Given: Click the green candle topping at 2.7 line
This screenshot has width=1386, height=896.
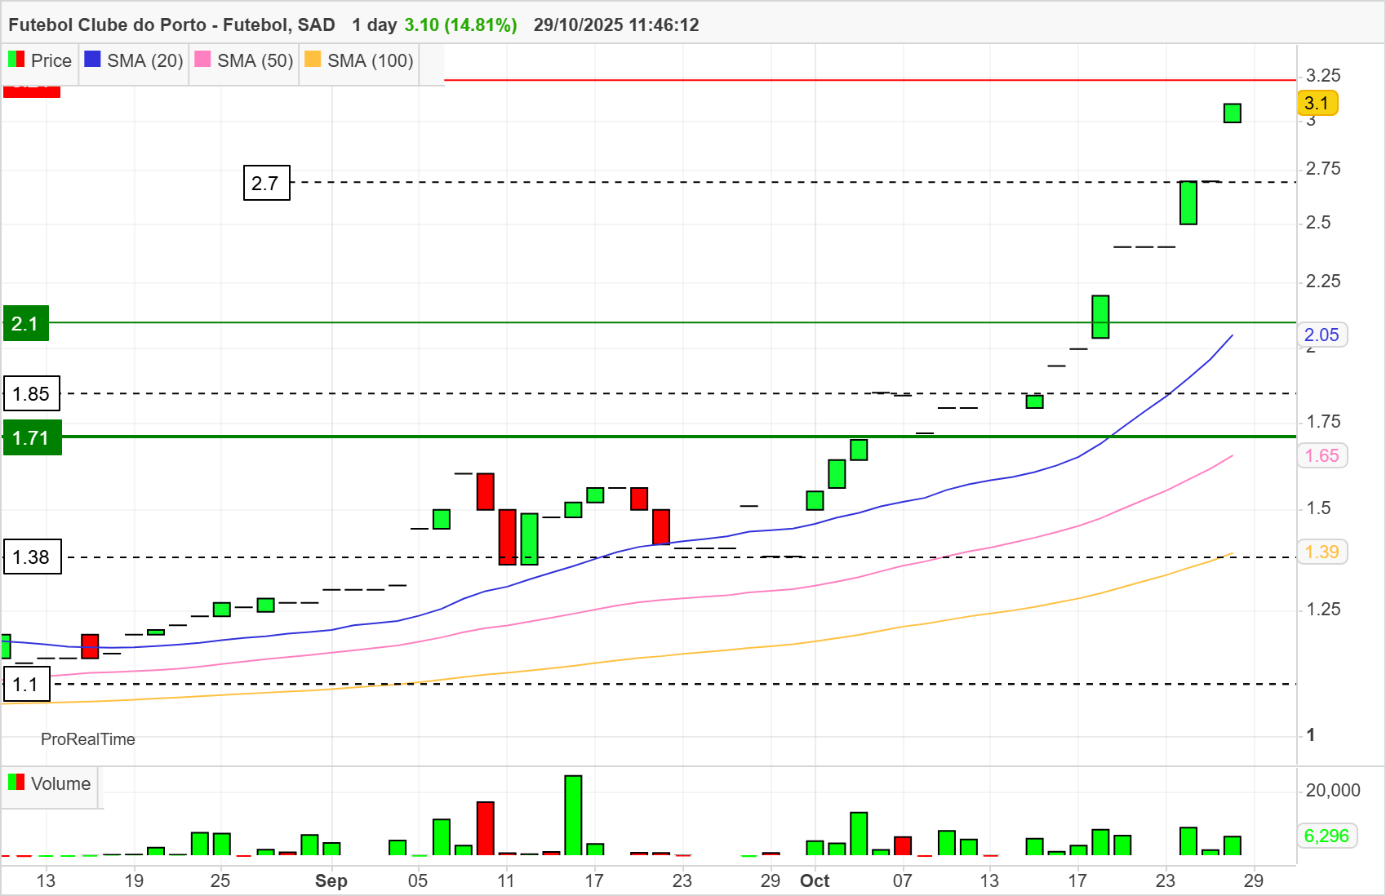Looking at the screenshot, I should pyautogui.click(x=1188, y=202).
